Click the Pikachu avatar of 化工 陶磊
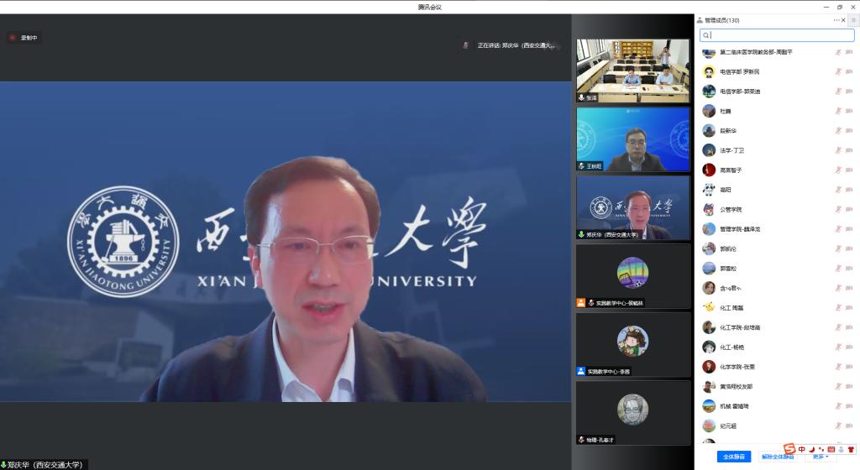Image resolution: width=860 pixels, height=470 pixels. pos(709,308)
